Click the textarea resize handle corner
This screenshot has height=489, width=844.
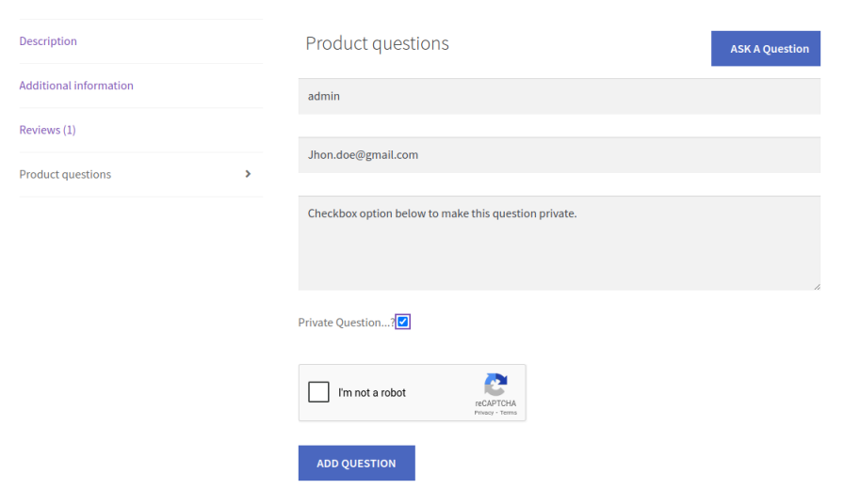click(x=816, y=286)
